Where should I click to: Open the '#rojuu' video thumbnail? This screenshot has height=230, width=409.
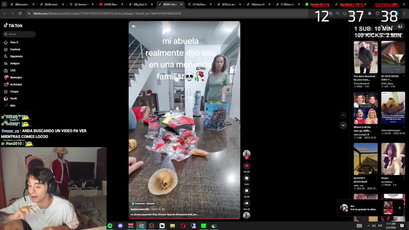393,159
